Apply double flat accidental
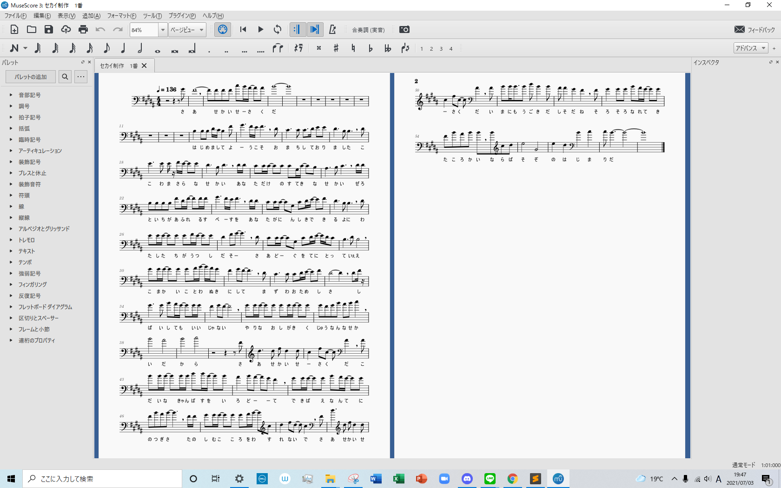Viewport: 781px width, 488px height. (x=388, y=48)
